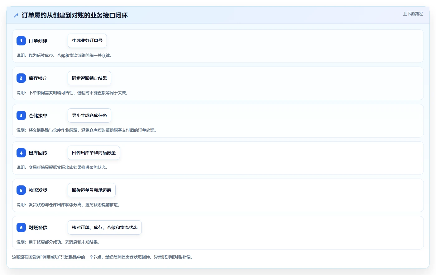Select the step 2 number badge
The height and width of the screenshot is (275, 436).
[x=21, y=78]
